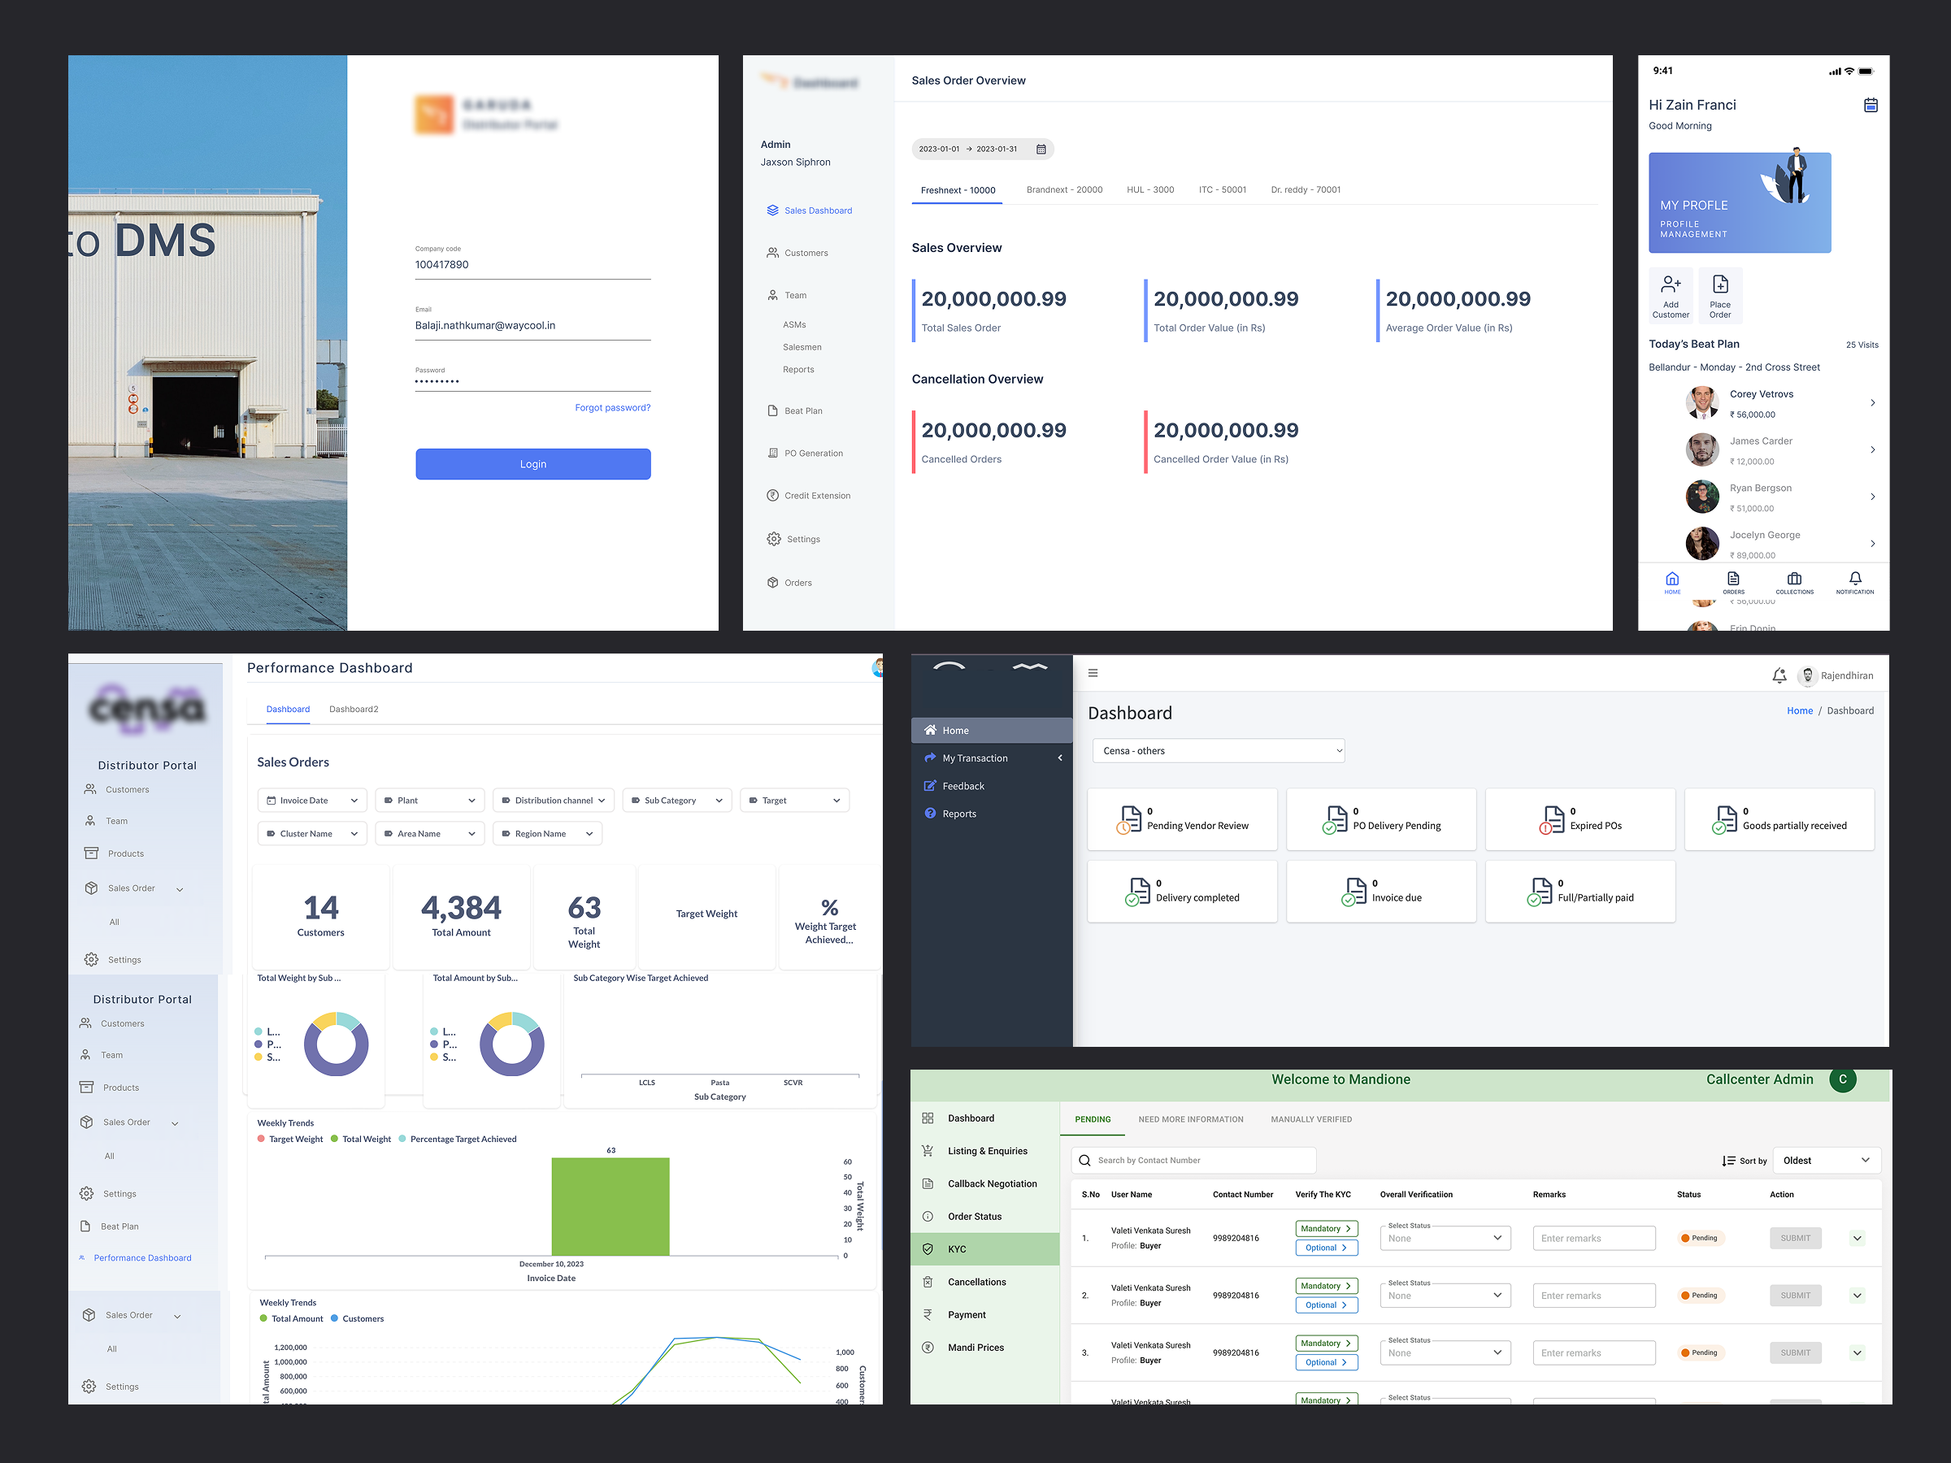Open Credit Extension in sidebar

[x=808, y=496]
